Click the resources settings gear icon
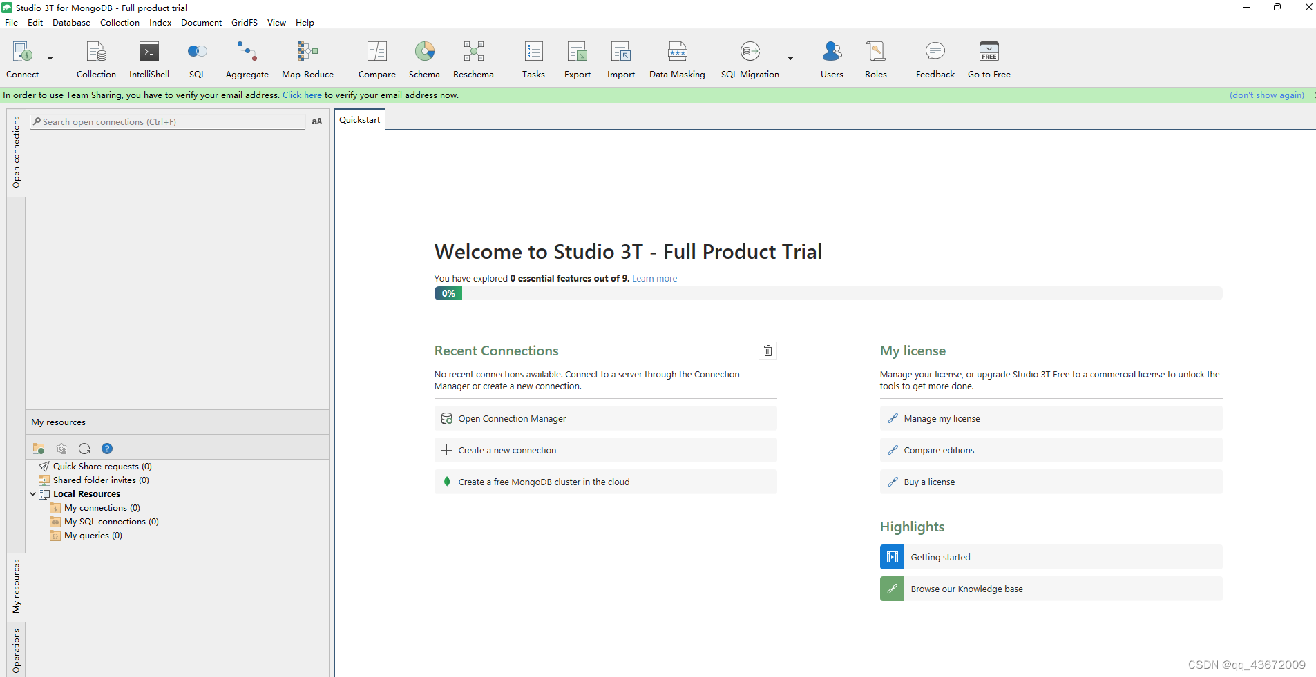This screenshot has height=677, width=1316. coord(61,449)
